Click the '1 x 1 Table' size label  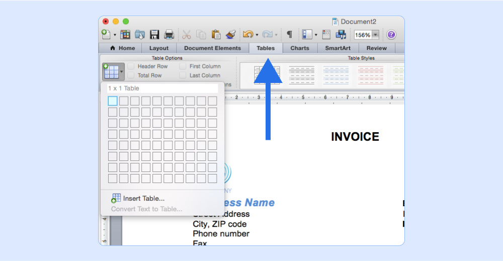[124, 89]
